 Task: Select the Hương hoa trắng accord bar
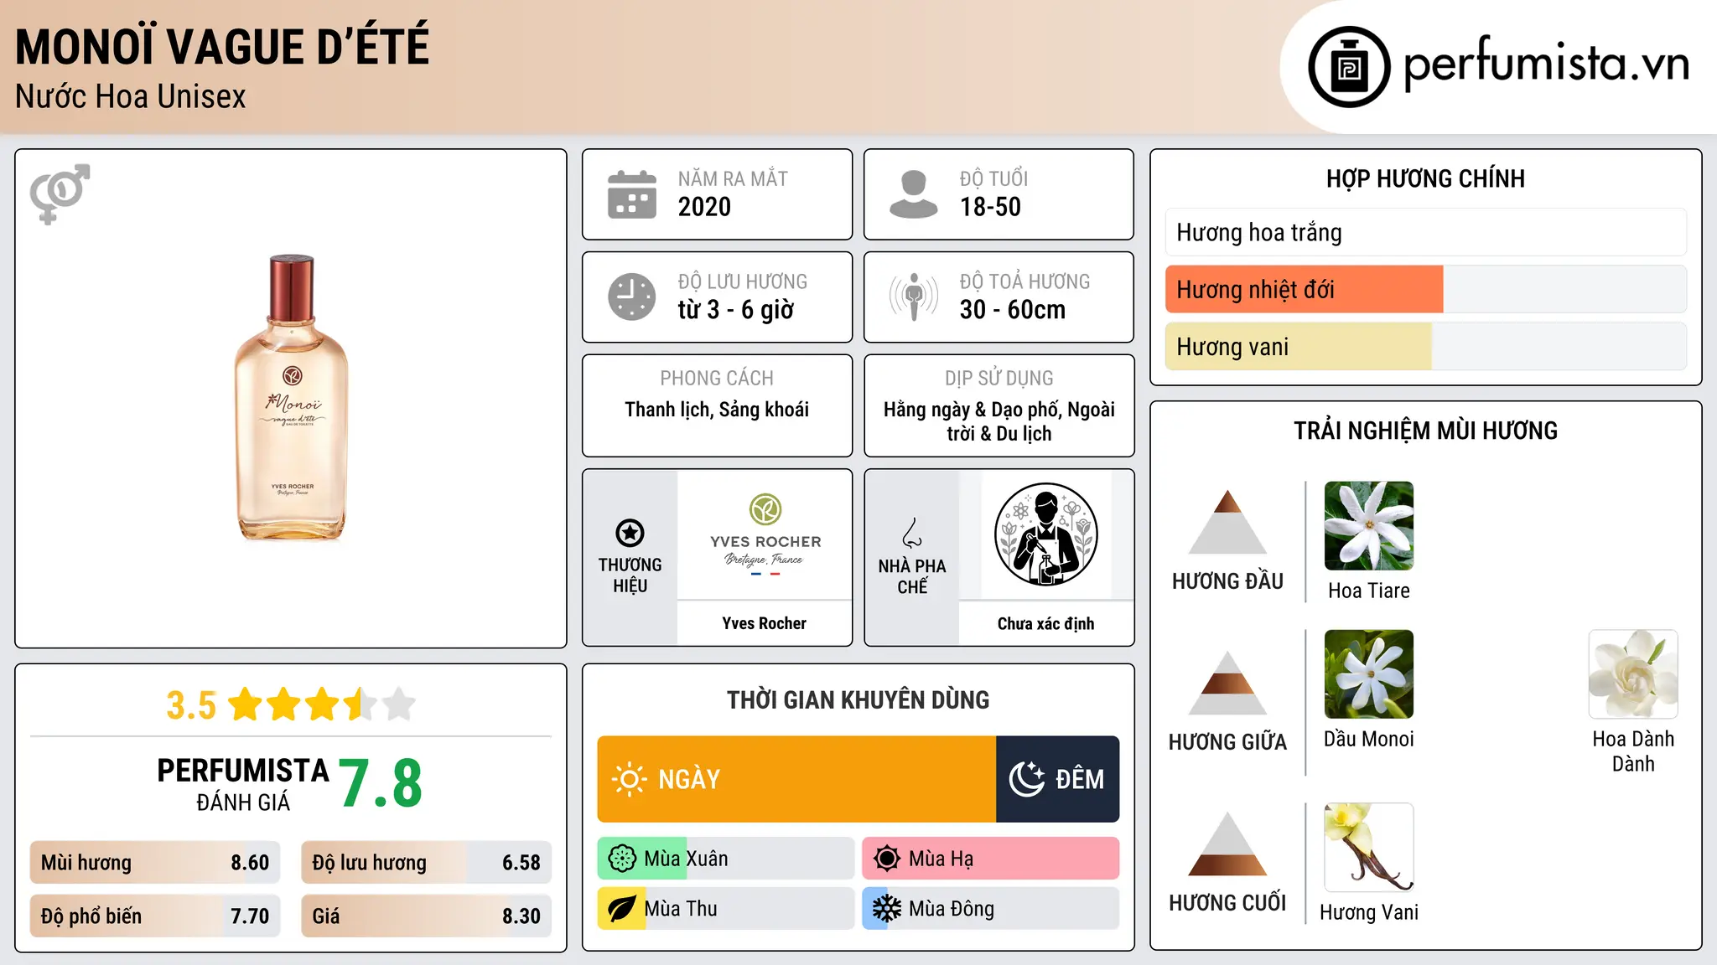tap(1426, 232)
